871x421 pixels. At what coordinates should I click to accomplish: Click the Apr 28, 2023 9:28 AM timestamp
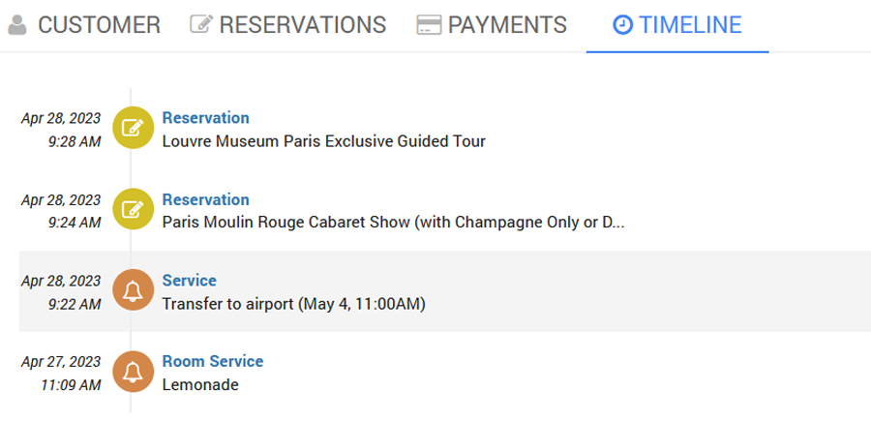tap(62, 130)
